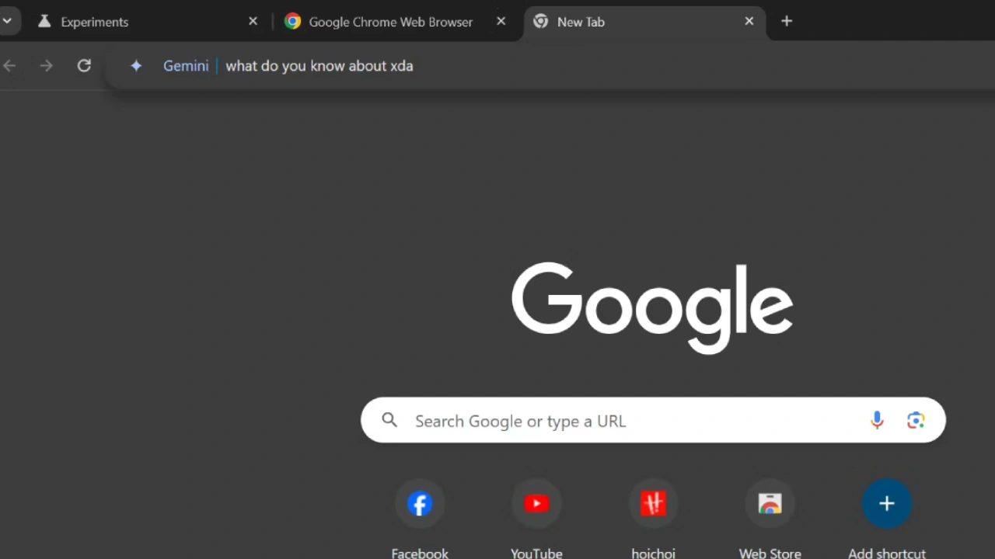
Task: Click the forward navigation arrow
Action: tap(47, 66)
